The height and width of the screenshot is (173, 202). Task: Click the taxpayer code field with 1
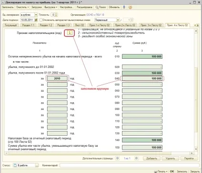70,33
